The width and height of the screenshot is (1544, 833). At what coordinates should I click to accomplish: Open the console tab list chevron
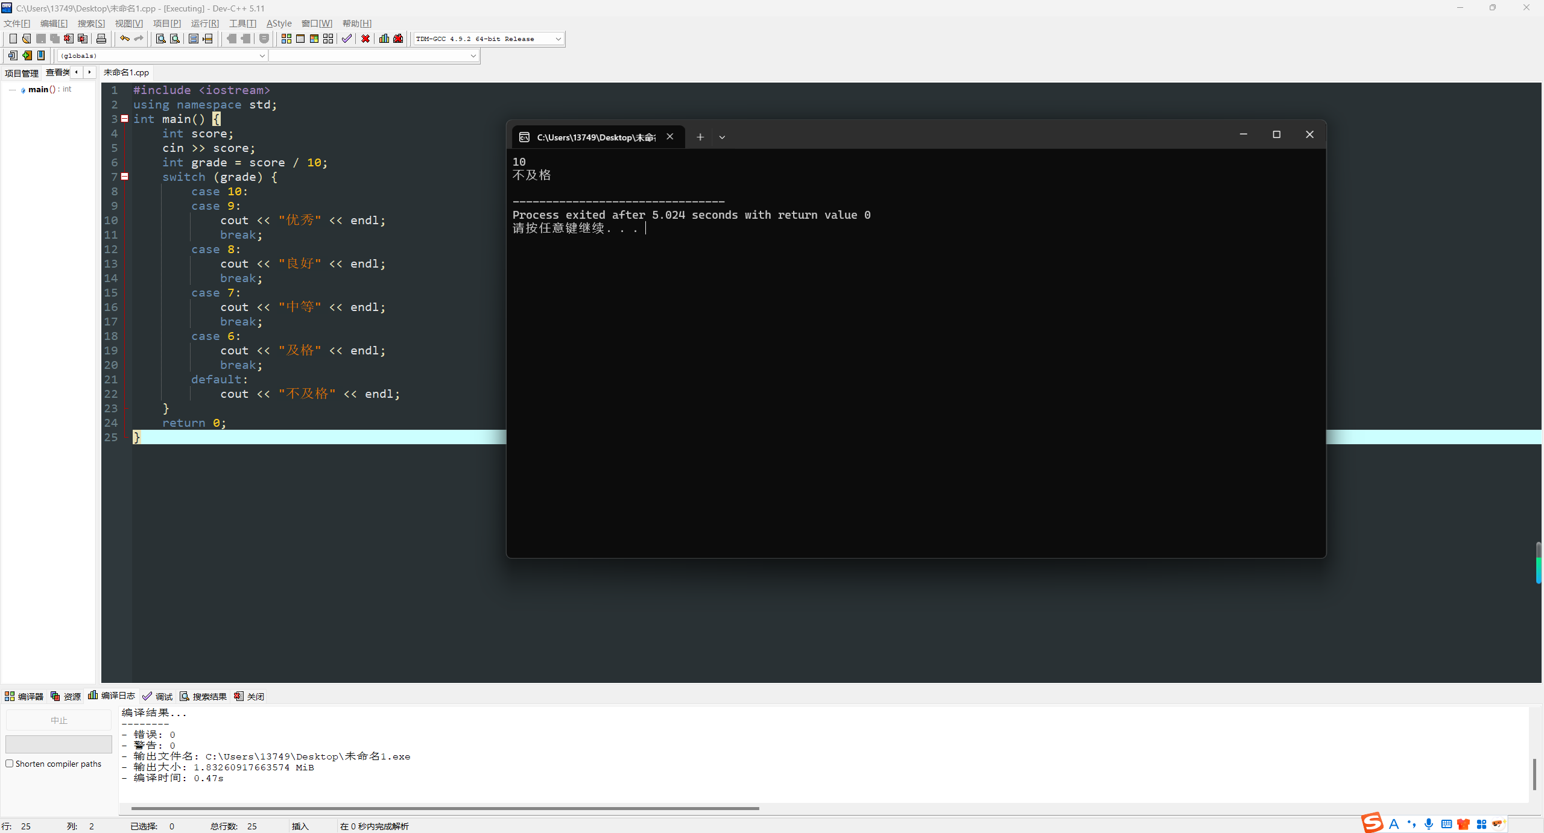[722, 137]
